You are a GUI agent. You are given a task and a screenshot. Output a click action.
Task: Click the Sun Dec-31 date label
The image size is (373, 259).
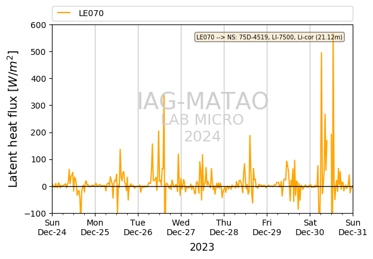pyautogui.click(x=353, y=227)
